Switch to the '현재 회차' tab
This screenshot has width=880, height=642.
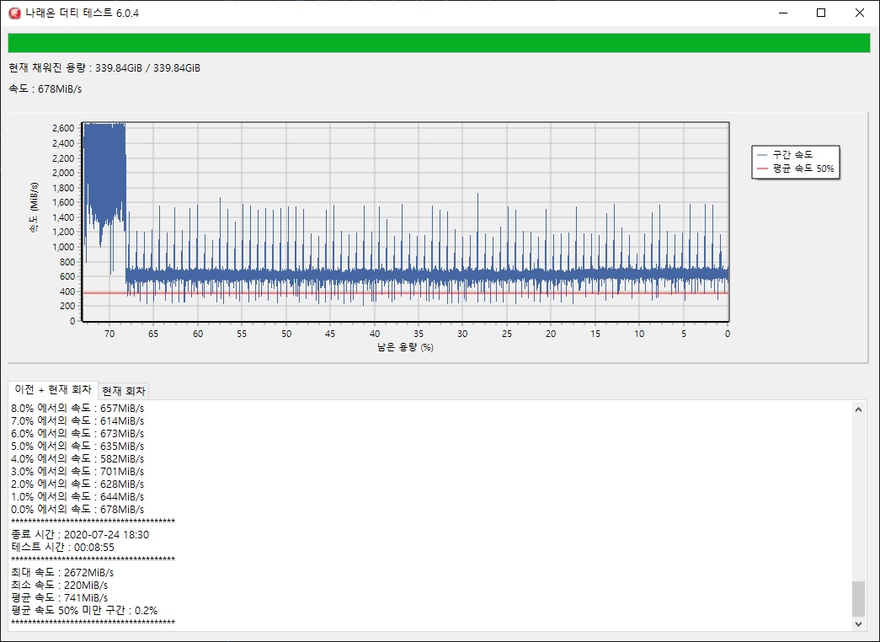(x=124, y=391)
